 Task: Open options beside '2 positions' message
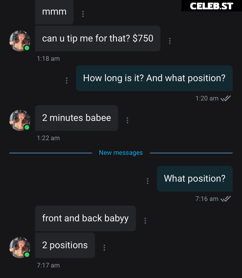104,248
